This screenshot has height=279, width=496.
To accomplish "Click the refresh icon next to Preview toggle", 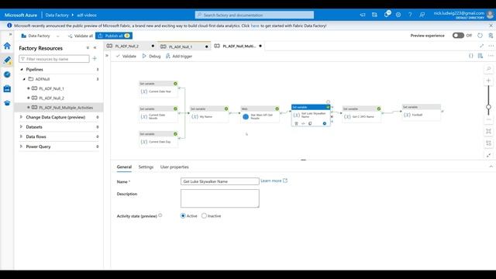I will pos(480,36).
